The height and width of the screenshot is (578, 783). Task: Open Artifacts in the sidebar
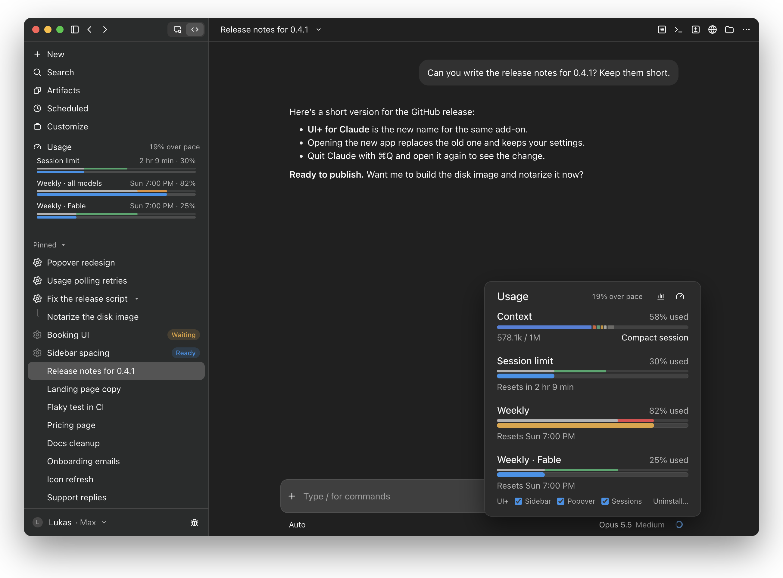point(116,90)
